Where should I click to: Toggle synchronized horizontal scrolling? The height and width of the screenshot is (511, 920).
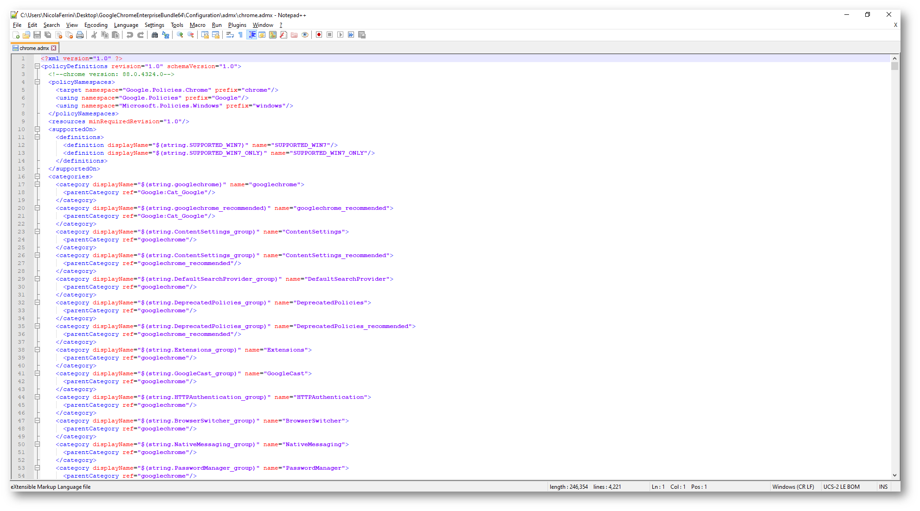click(x=216, y=35)
